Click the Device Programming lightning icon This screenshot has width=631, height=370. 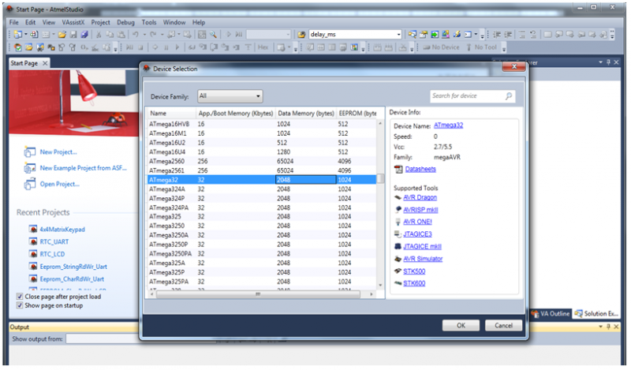(457, 35)
